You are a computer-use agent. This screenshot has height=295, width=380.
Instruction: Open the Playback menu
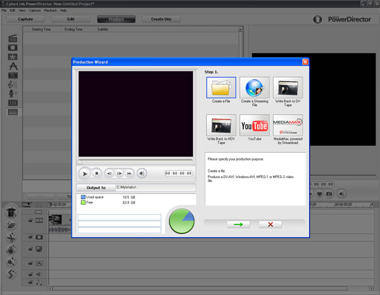51,10
